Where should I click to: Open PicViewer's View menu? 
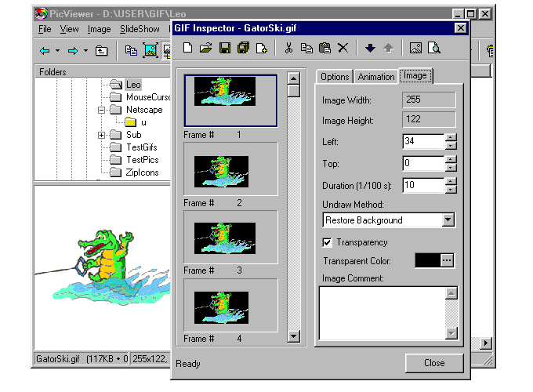69,29
